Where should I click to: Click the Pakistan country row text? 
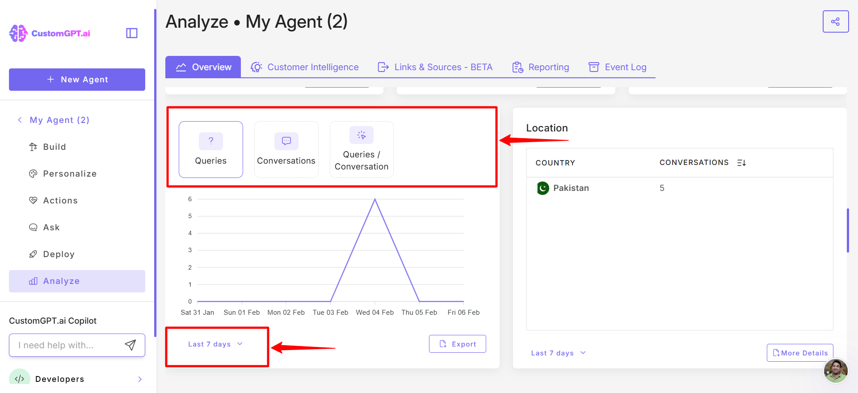tap(571, 188)
